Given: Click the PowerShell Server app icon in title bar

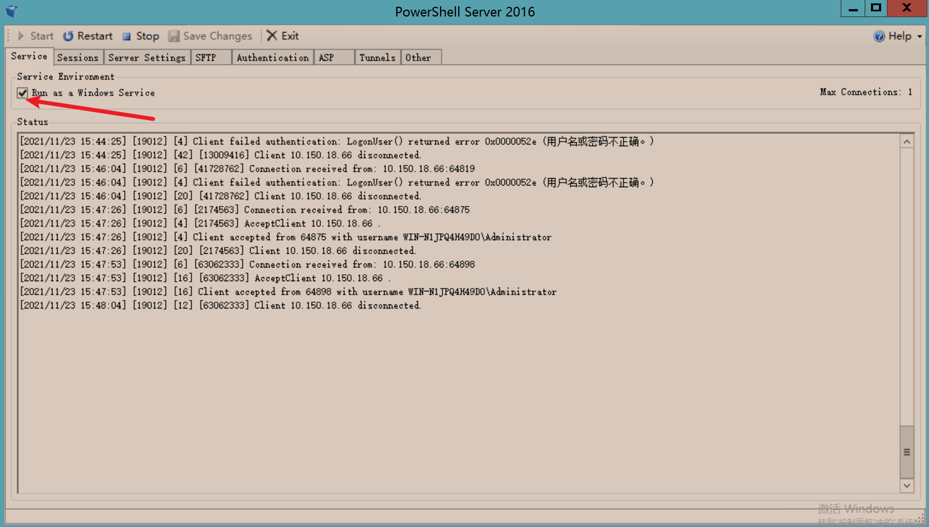Looking at the screenshot, I should click(12, 11).
